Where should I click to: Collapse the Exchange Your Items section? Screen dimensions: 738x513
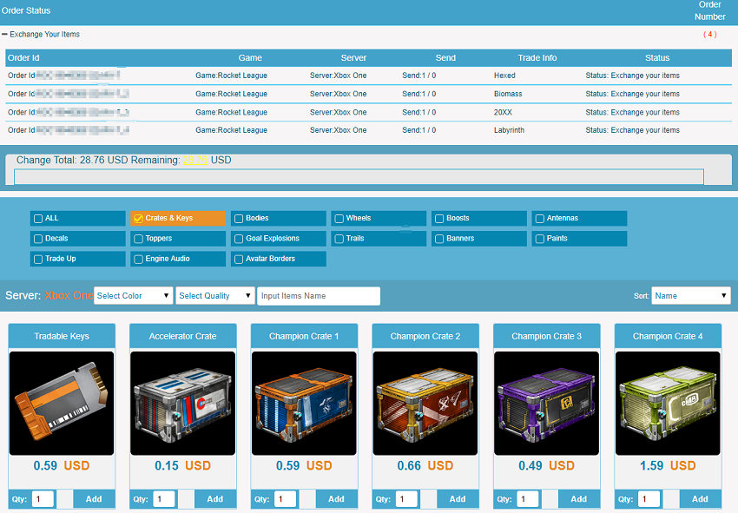(4, 35)
